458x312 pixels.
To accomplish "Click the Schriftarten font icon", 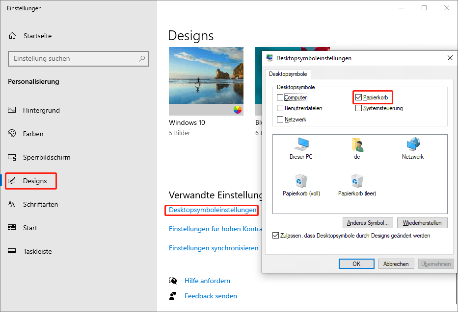I will 12,204.
